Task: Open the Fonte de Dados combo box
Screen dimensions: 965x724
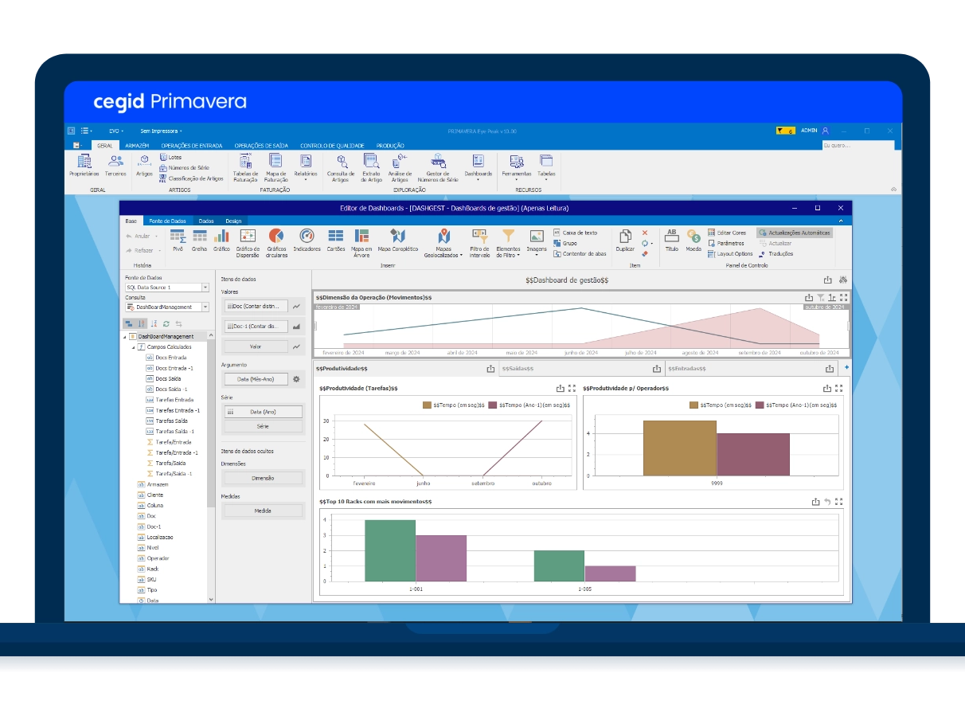Action: point(167,287)
